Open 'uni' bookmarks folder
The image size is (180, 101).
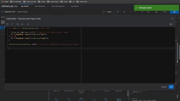[x=72, y=2]
